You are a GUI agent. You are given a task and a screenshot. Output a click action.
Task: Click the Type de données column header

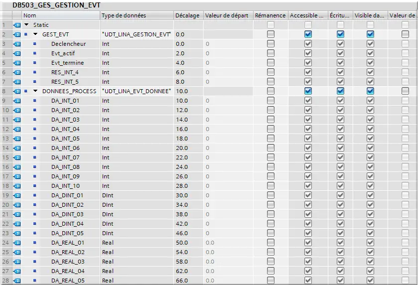(x=137, y=15)
